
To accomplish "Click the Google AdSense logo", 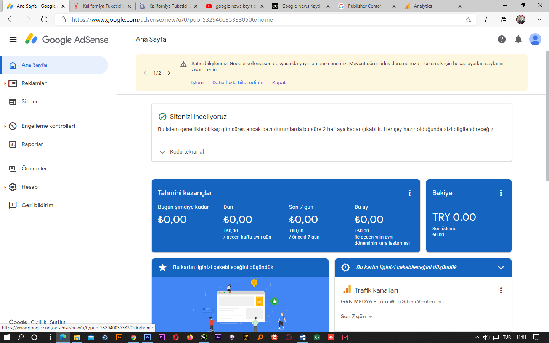I will click(x=67, y=39).
